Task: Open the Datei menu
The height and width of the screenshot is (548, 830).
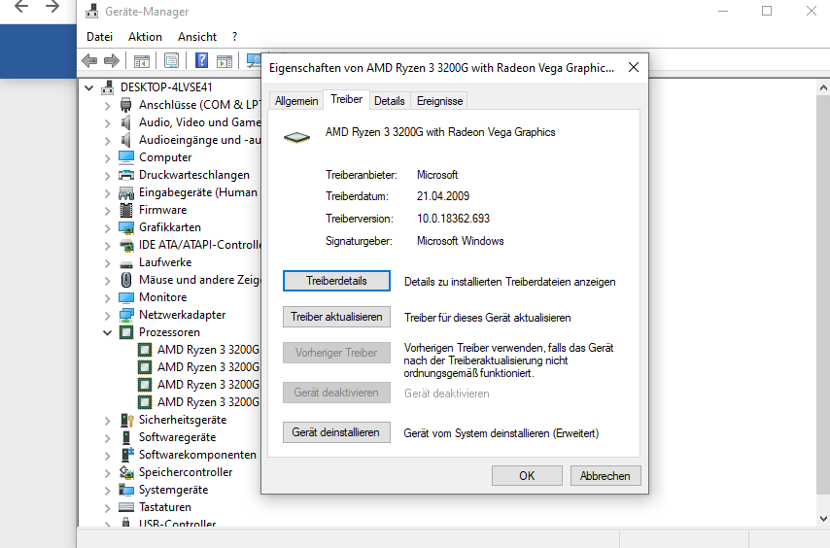Action: point(99,37)
